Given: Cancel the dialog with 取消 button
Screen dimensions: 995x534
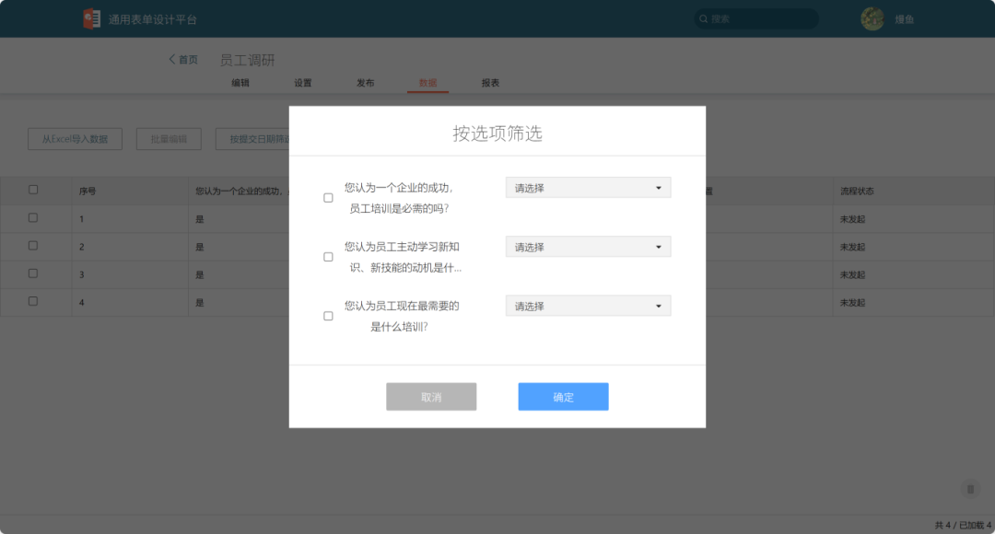Looking at the screenshot, I should click(x=431, y=396).
